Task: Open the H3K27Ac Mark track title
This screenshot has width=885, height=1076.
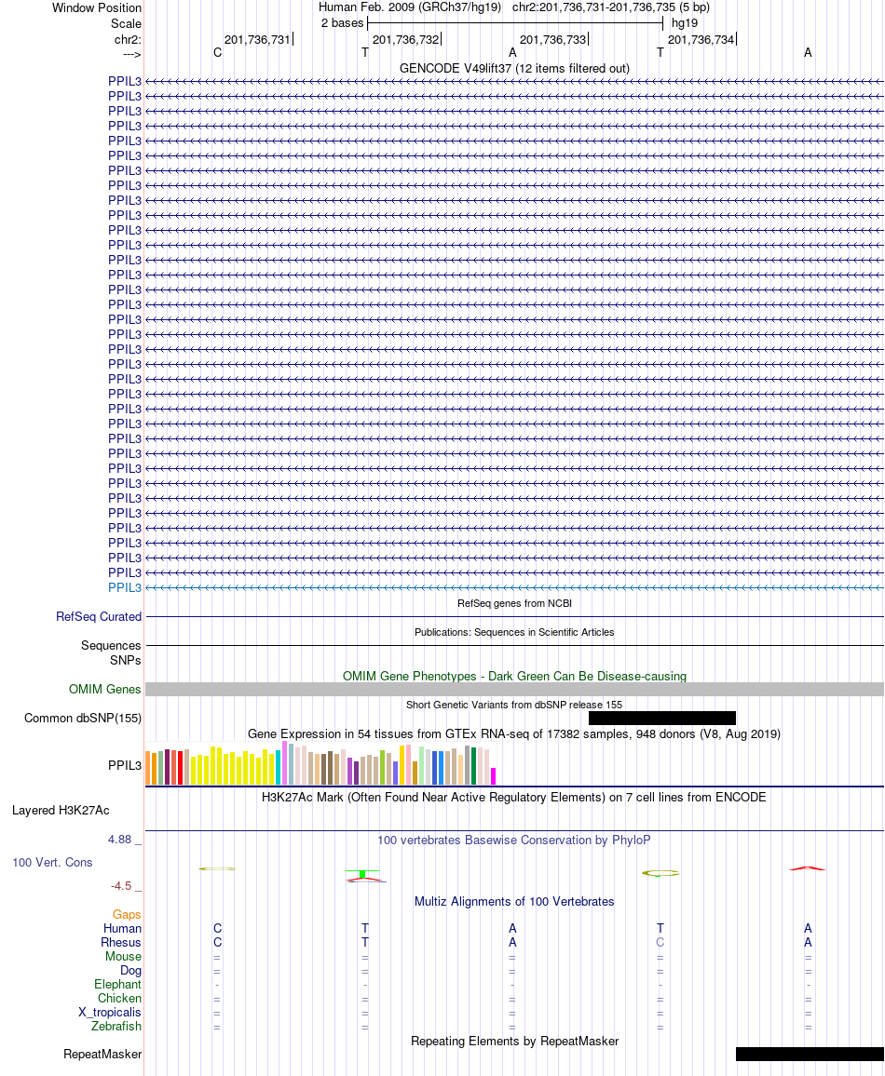Action: point(514,798)
